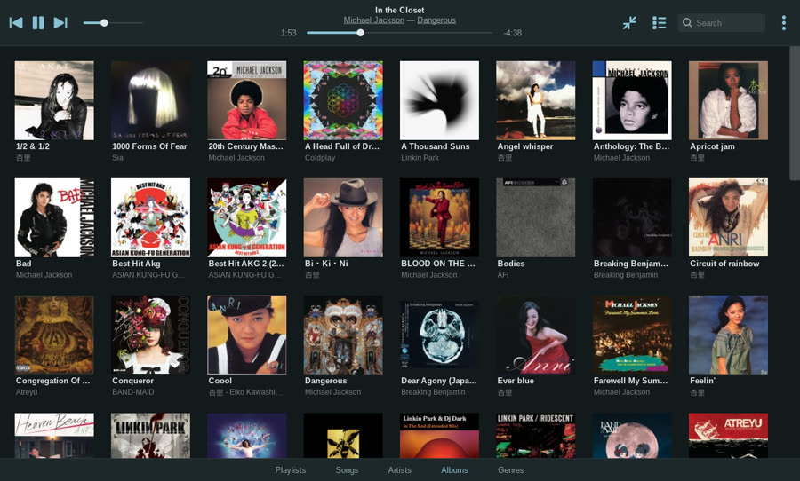
Task: Open the Linkin Park / Iridescent cover
Action: click(x=536, y=435)
